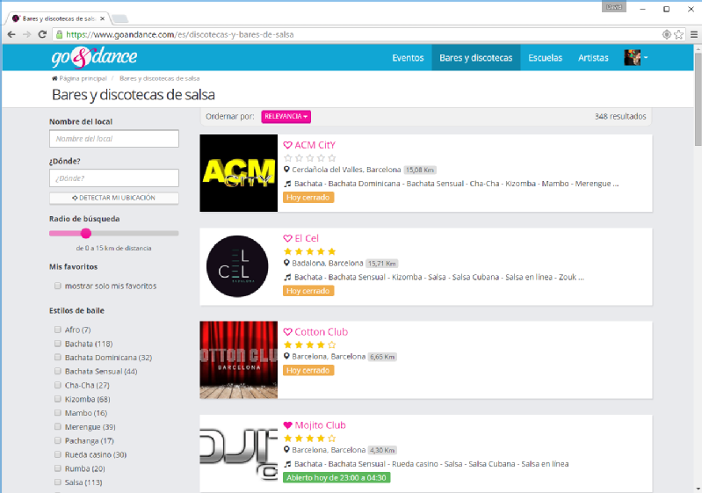Click the 'David' profile label in title bar

pos(614,7)
